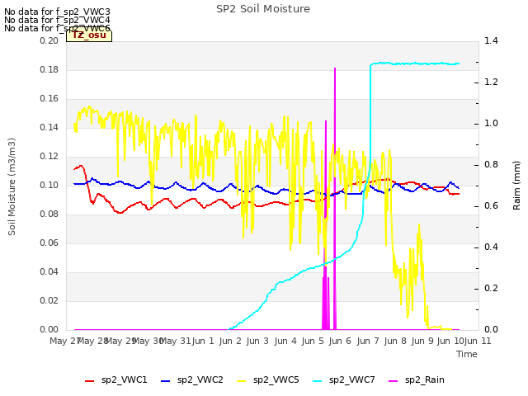This screenshot has width=528, height=396.
Task: Click the Jun 11 x-axis tick label
Action: tap(478, 341)
